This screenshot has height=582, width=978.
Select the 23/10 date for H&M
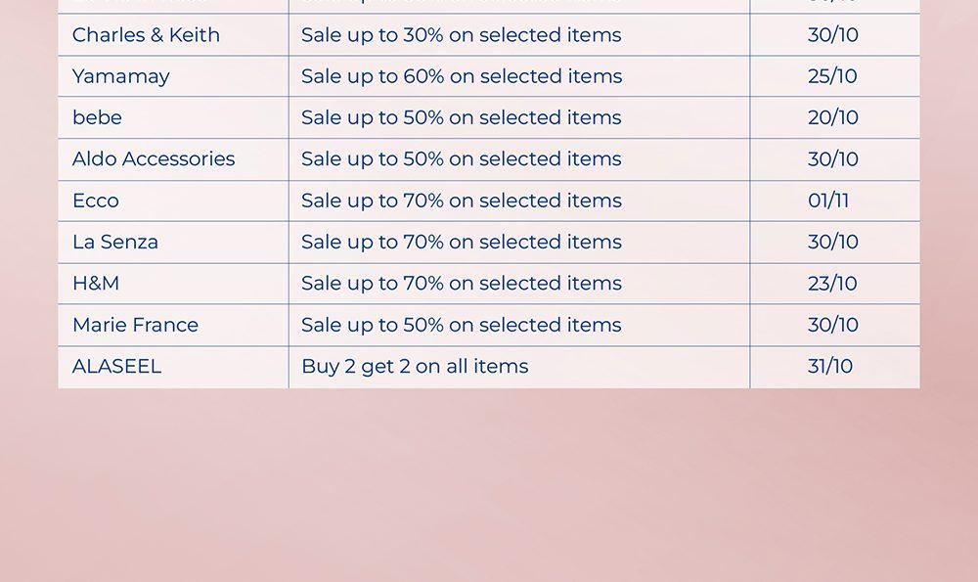point(832,284)
